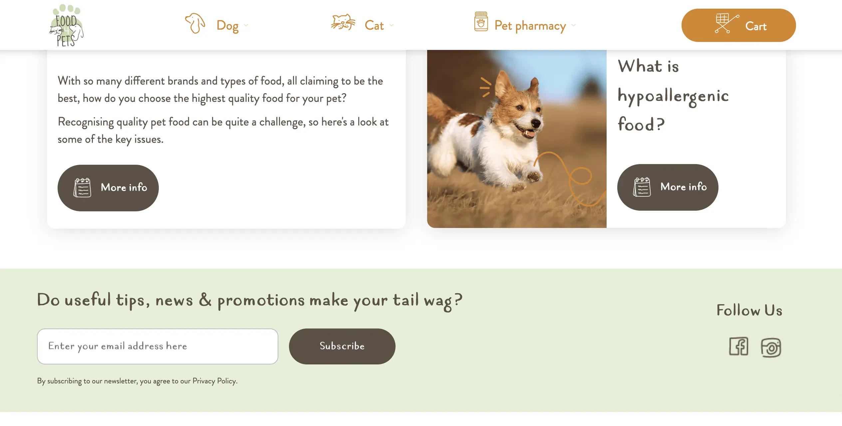The height and width of the screenshot is (426, 842).
Task: Focus the email address input field
Action: tap(157, 346)
